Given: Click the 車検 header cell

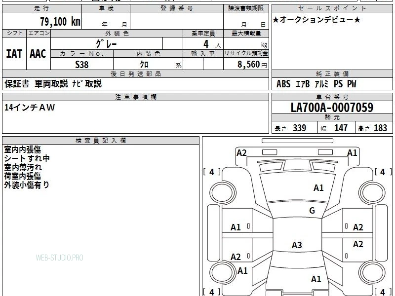Looking at the screenshot, I should 106,8.
